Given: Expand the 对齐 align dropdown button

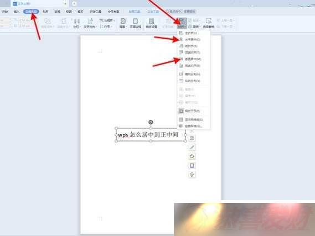Looking at the screenshot, I should click(182, 23).
